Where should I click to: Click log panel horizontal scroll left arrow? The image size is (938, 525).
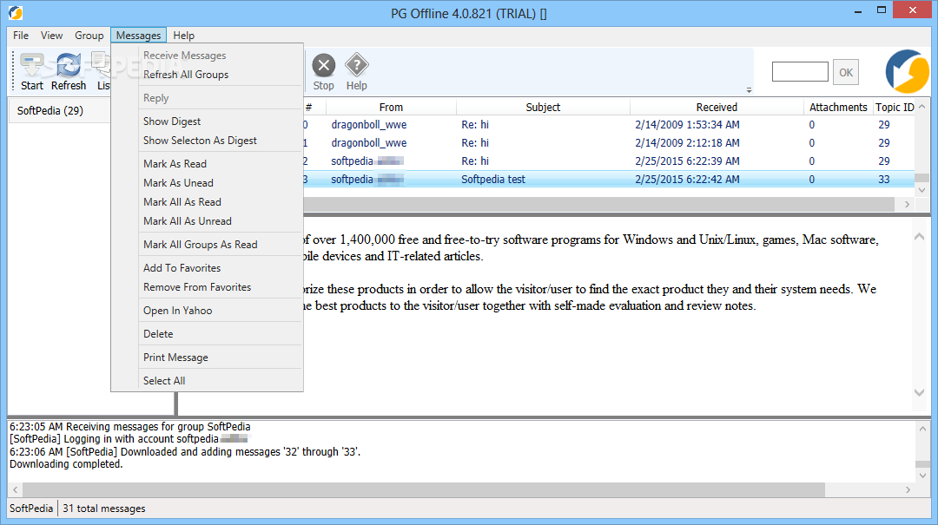coord(16,489)
